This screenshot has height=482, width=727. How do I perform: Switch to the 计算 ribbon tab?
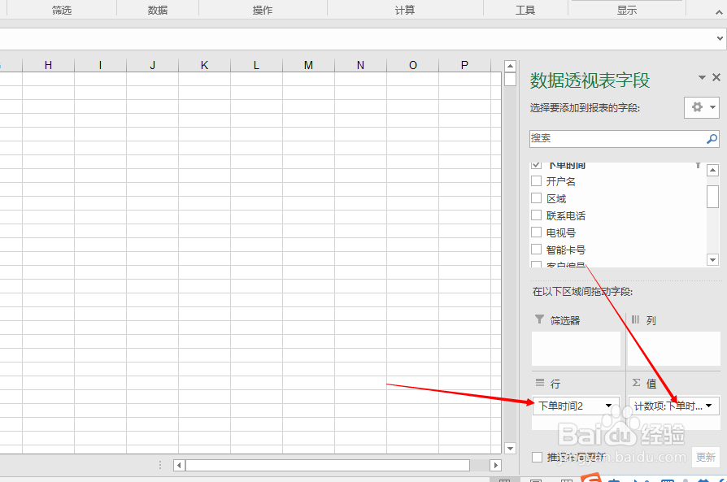[x=404, y=9]
